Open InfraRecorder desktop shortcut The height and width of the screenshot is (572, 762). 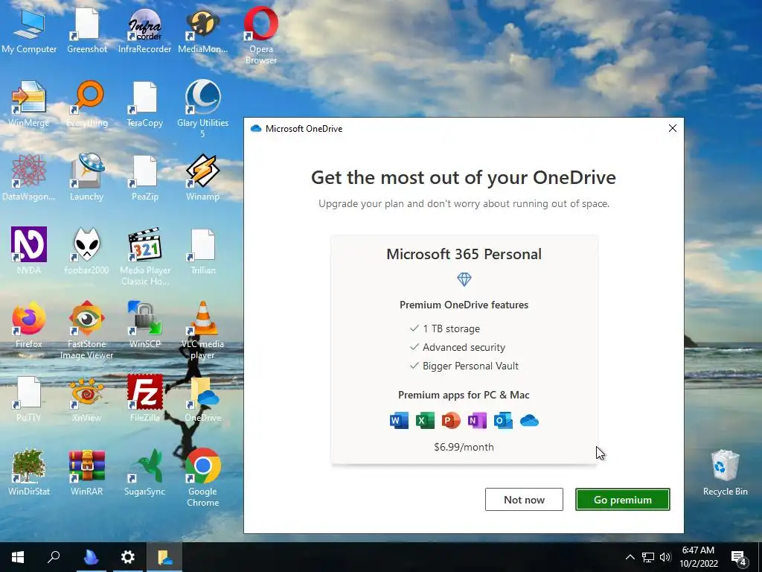144,30
